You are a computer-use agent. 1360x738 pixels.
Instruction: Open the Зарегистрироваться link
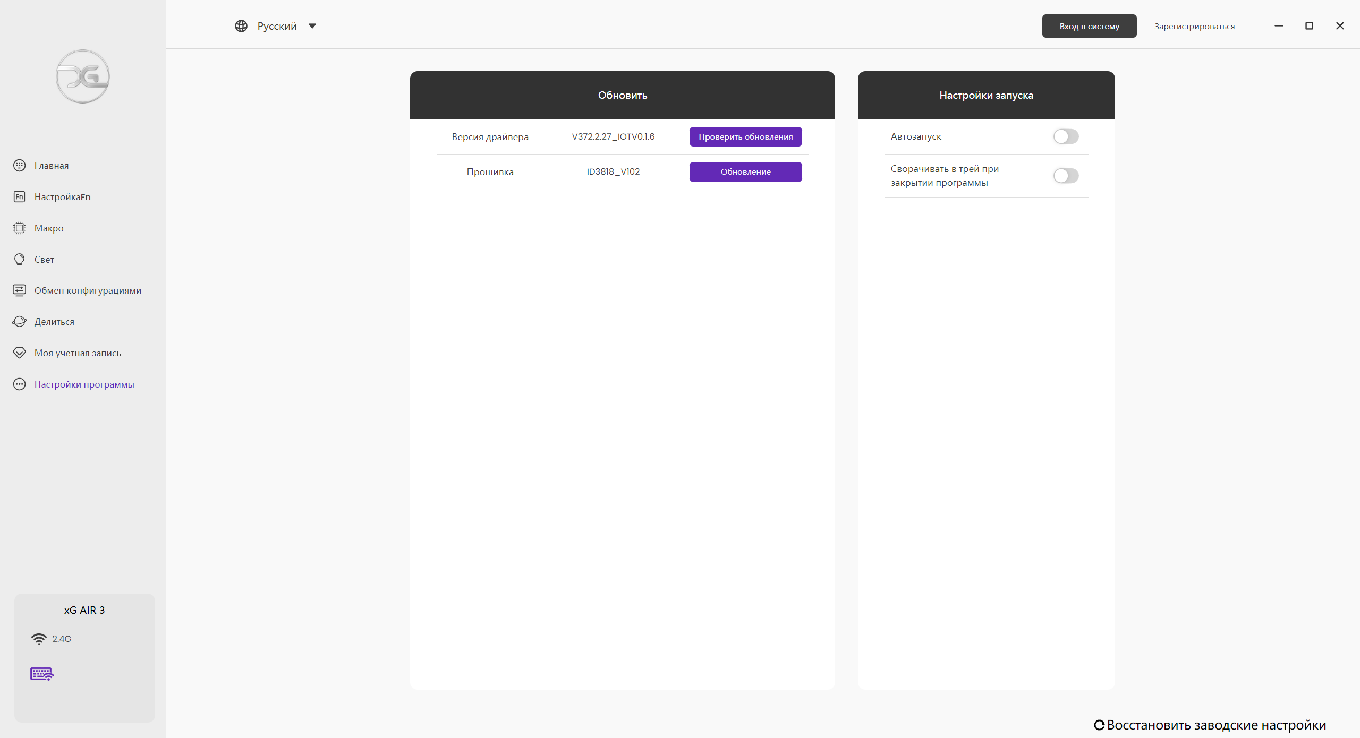coord(1194,26)
